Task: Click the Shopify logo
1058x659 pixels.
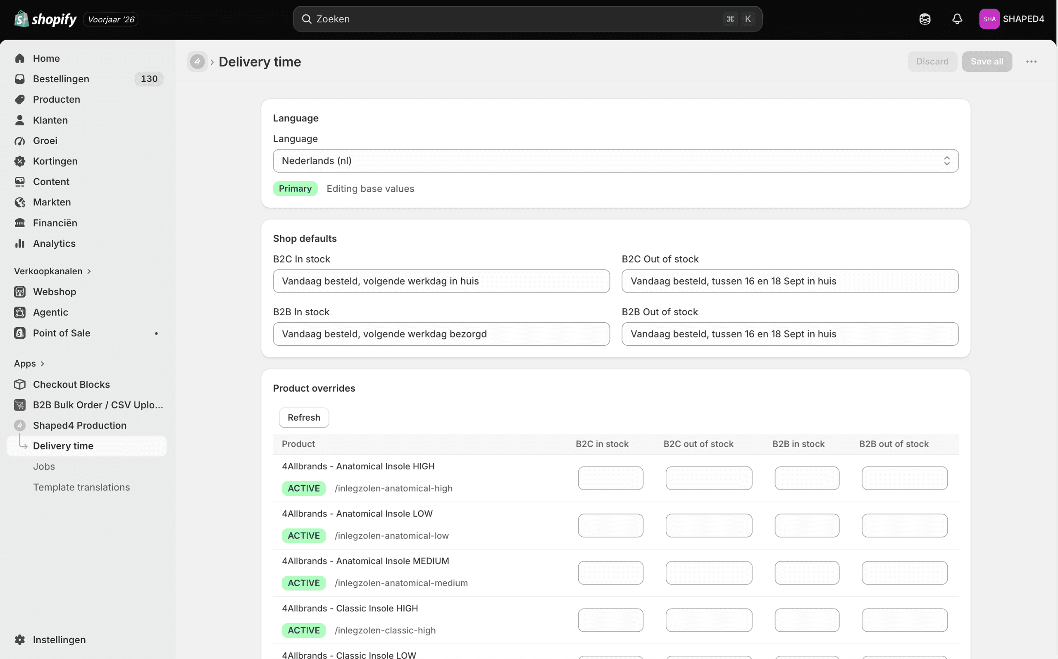Action: (x=45, y=19)
